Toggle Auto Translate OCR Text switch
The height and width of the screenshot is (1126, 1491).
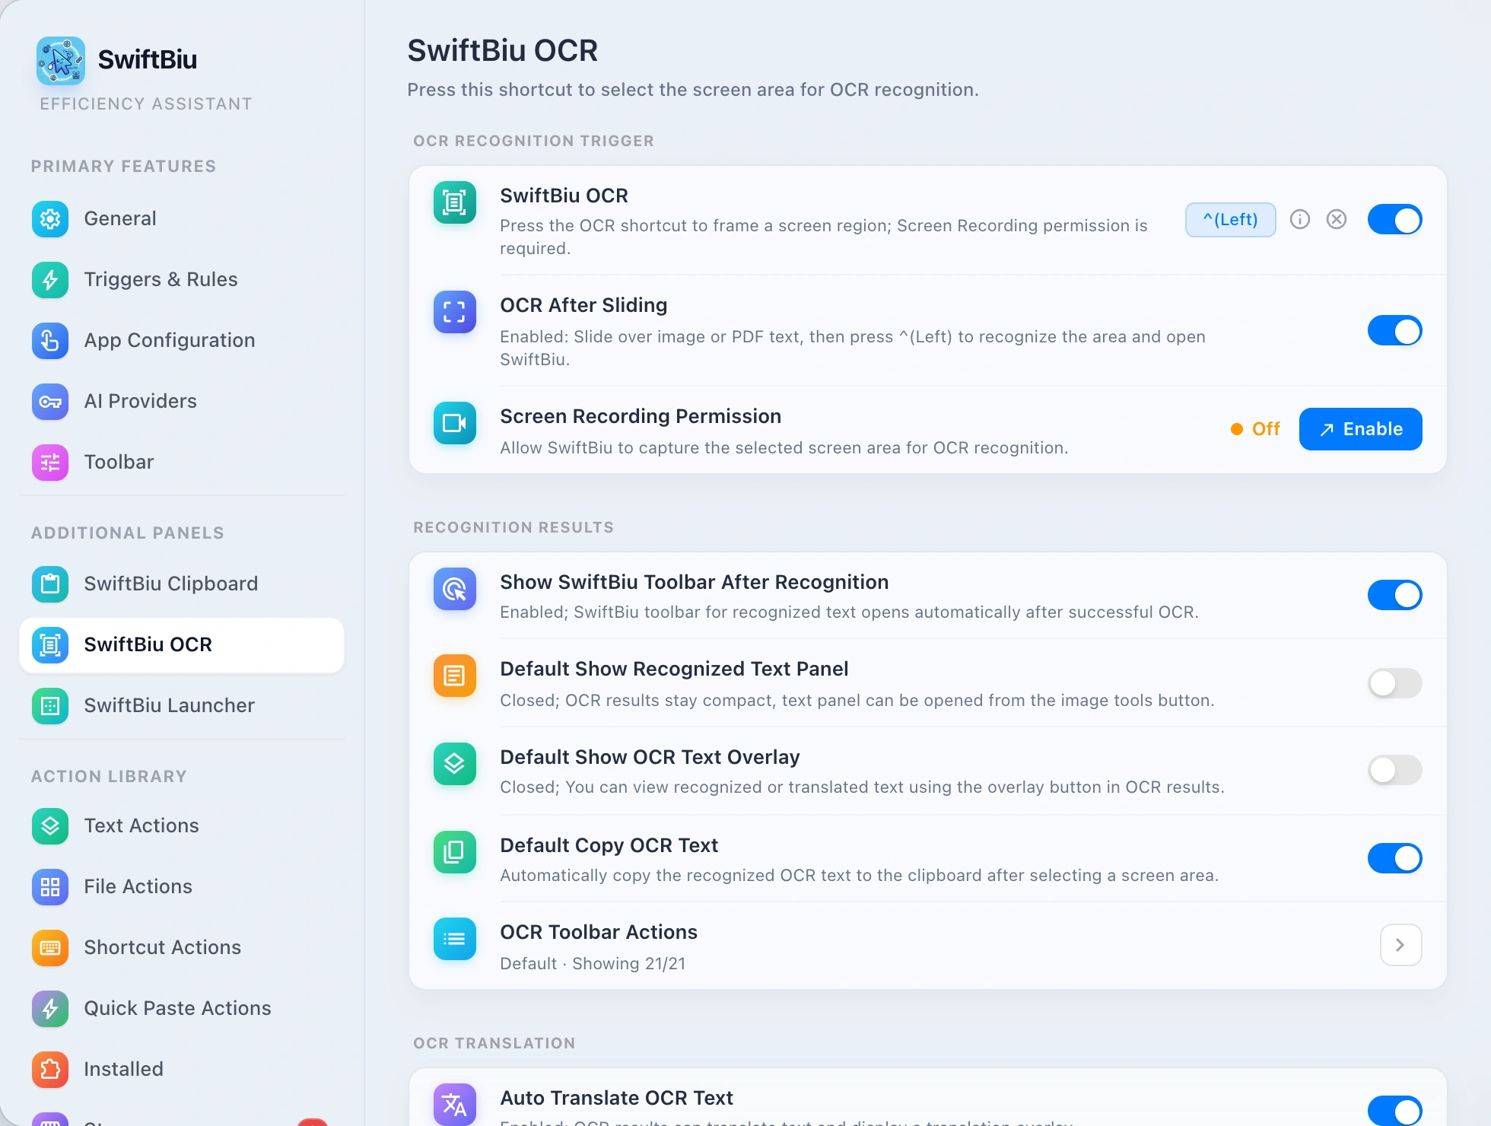(1395, 1111)
